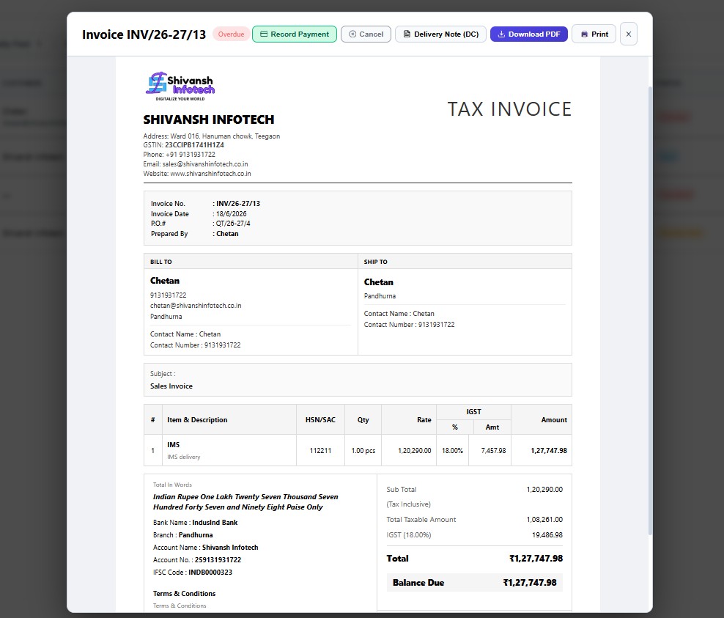
Task: Click the bank name IndusInd Bank
Action: click(215, 523)
